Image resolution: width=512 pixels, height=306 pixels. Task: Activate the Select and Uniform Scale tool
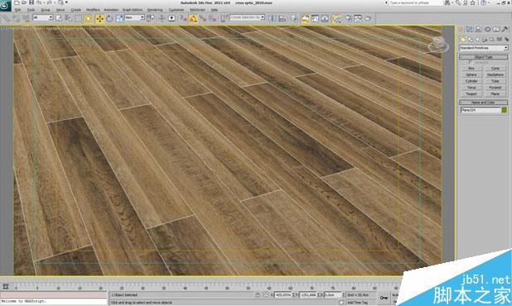coord(119,18)
